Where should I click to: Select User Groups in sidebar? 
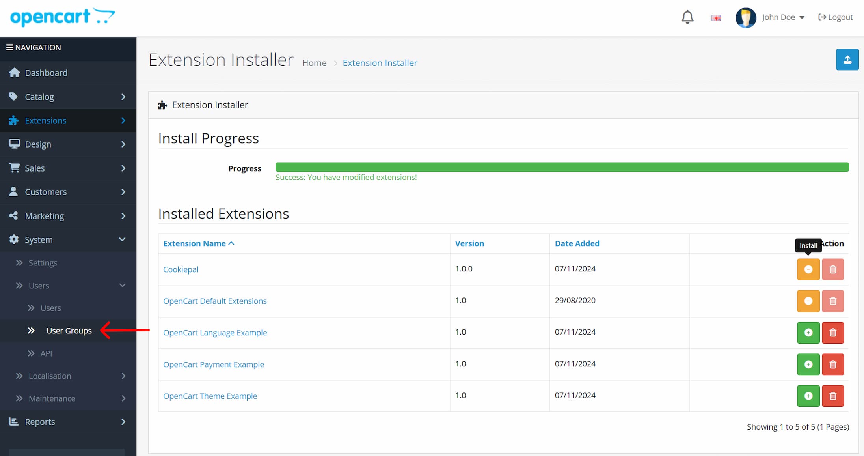tap(69, 330)
